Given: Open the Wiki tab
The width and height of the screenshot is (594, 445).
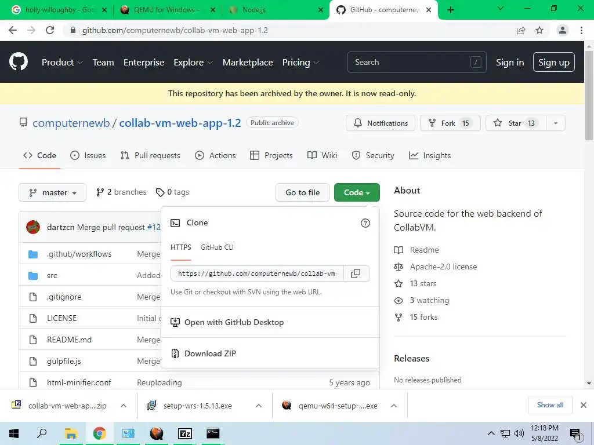Looking at the screenshot, I should (x=322, y=155).
